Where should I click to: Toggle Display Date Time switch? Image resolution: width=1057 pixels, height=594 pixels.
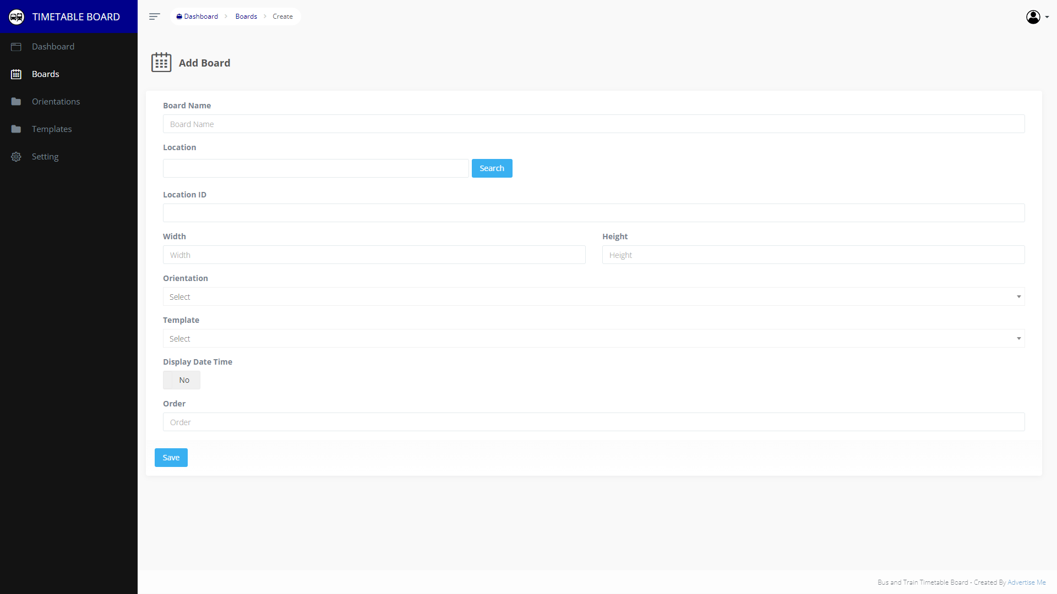pyautogui.click(x=181, y=380)
